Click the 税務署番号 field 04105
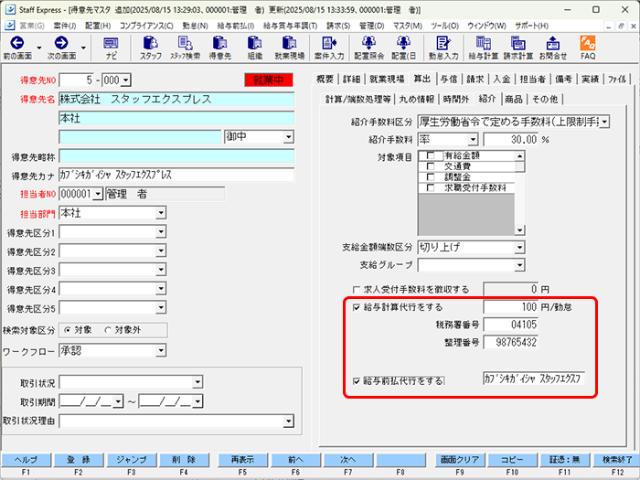This screenshot has width=640, height=480. pos(510,325)
